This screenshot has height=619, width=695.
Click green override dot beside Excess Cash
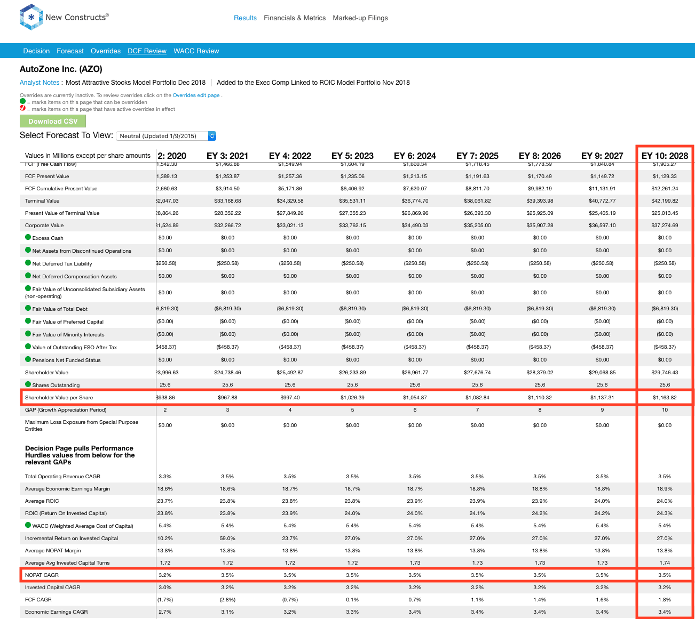click(x=28, y=237)
